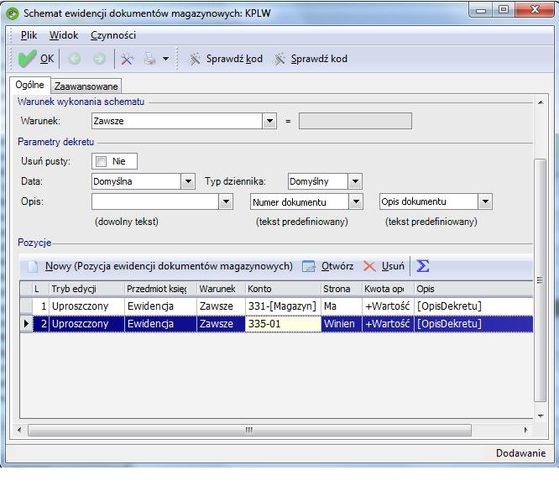Screen dimensions: 559x486
Task: Click the scroll up arrow on vertical scrollbar
Action: pos(541,102)
